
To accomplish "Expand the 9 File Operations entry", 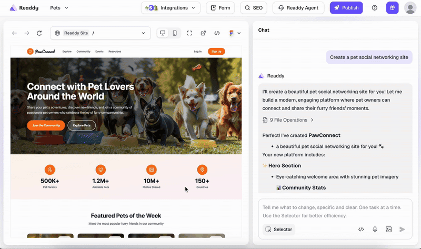I will pyautogui.click(x=288, y=120).
